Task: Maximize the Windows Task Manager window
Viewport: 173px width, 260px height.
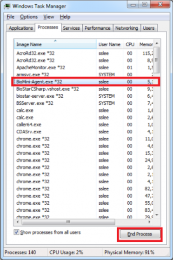Action: pyautogui.click(x=145, y=5)
